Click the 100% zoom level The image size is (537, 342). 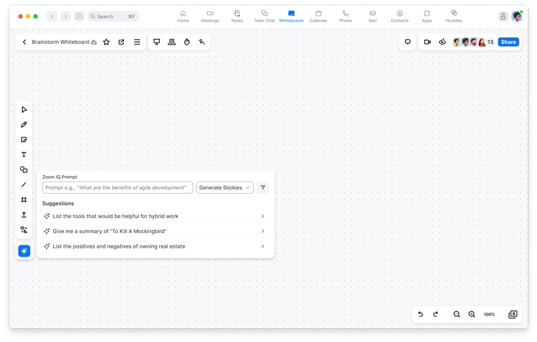[489, 314]
